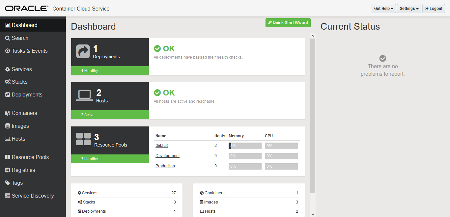Screen dimensions: 450x217
Task: Click the '3 Healthy' resource pools bar
Action: coord(110,159)
